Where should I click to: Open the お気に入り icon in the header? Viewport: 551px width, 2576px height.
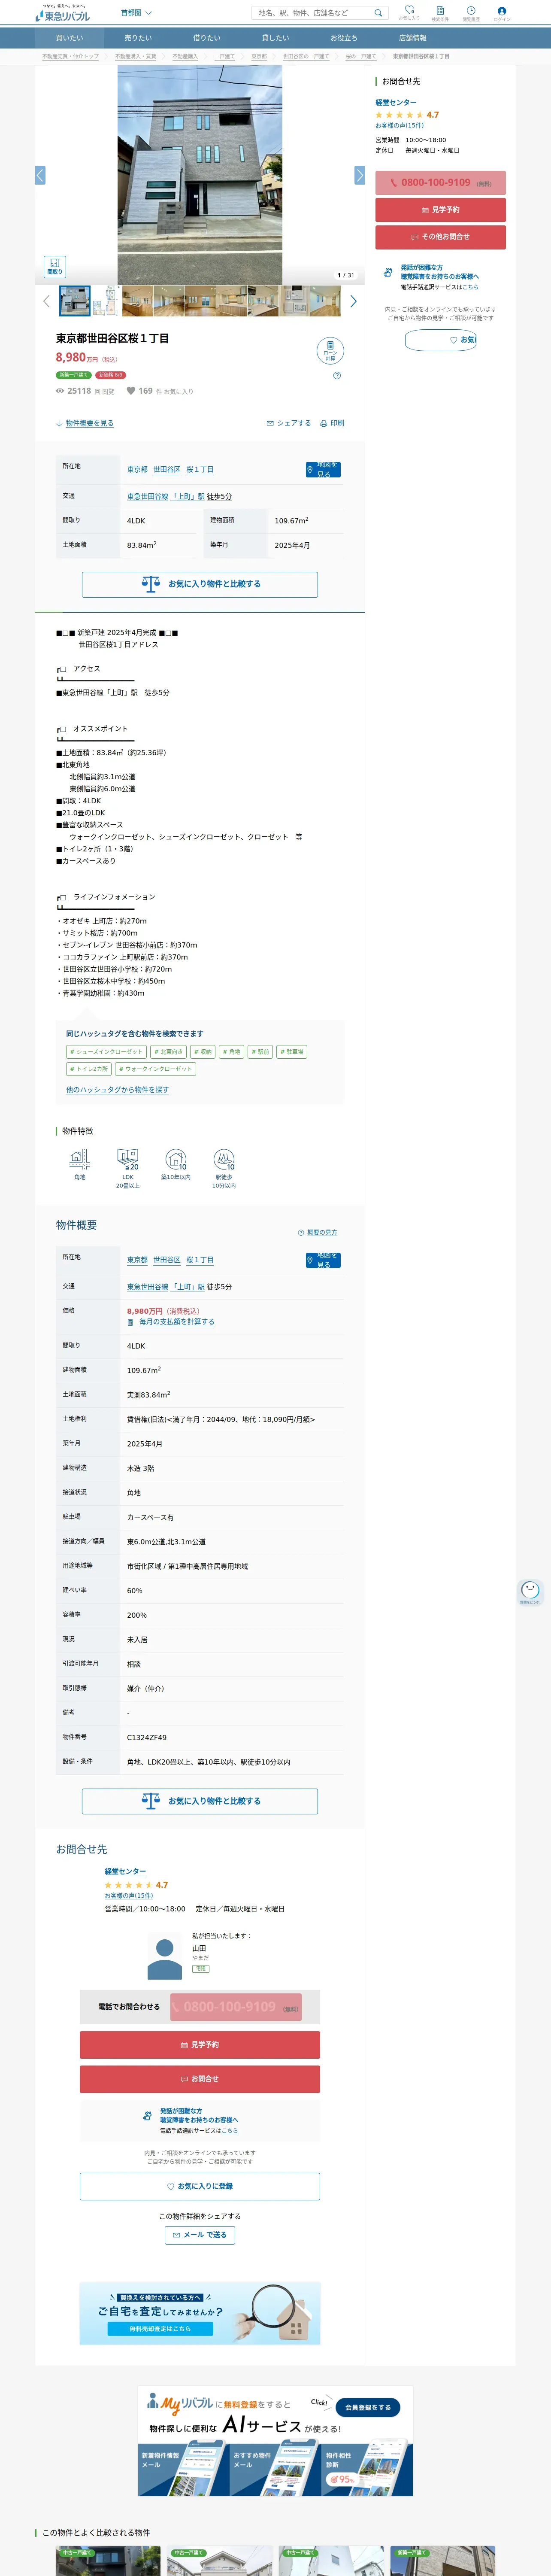[x=409, y=13]
